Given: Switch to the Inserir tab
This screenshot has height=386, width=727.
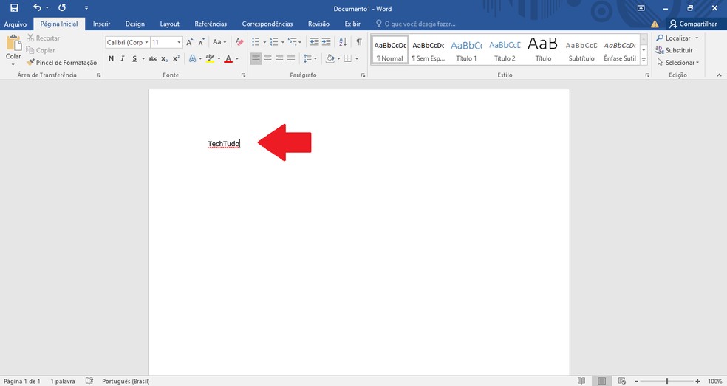Looking at the screenshot, I should 101,24.
